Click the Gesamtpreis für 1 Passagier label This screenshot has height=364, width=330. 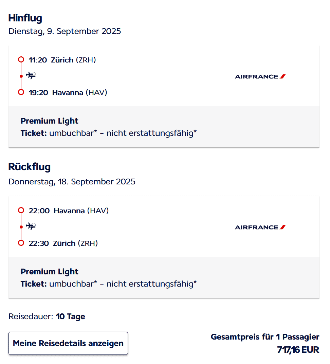pos(265,337)
